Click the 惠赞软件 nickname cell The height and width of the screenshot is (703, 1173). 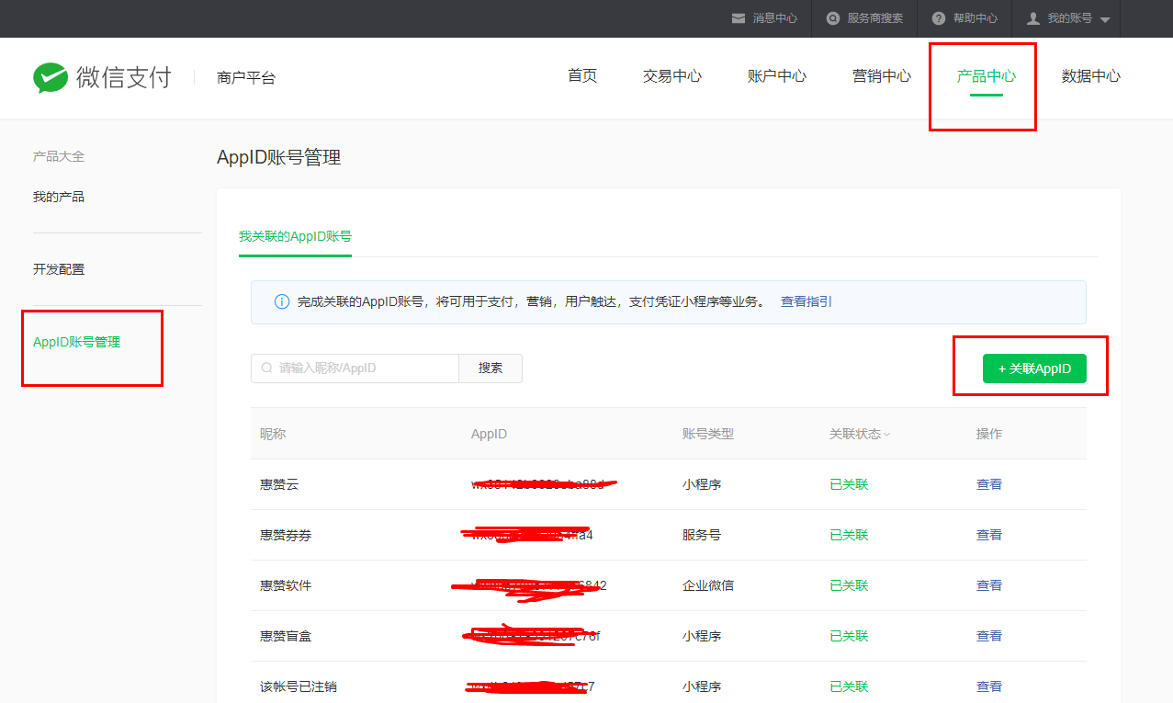286,585
